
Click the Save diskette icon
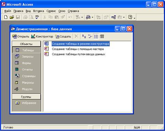point(18,17)
